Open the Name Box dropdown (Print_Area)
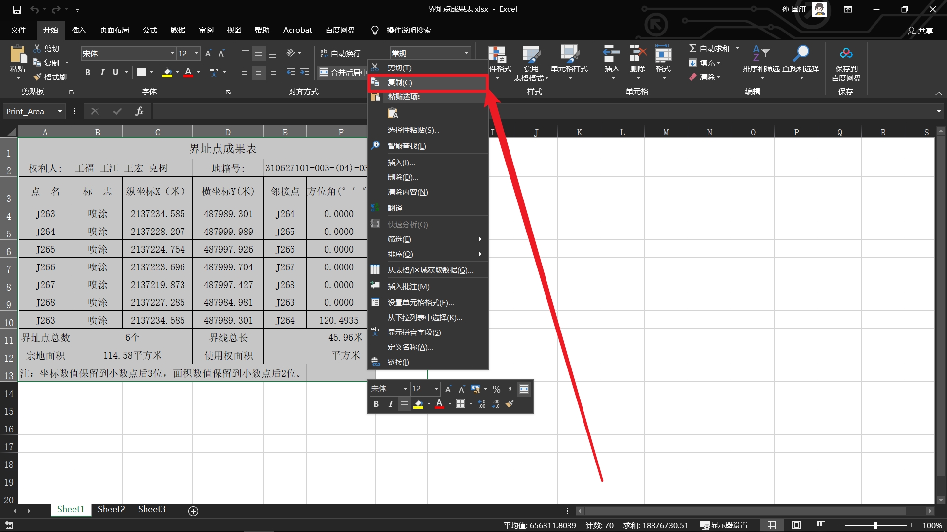Screen dimensions: 947x532 click(x=60, y=111)
